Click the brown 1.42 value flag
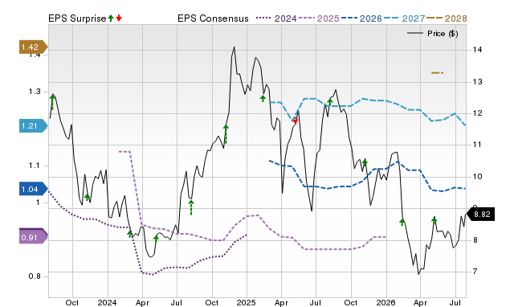Image resolution: width=514 pixels, height=307 pixels. coord(33,47)
